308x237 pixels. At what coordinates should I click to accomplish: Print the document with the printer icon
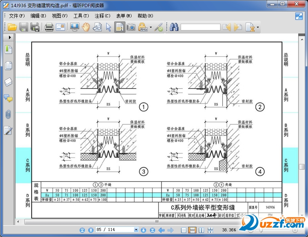click(49, 27)
